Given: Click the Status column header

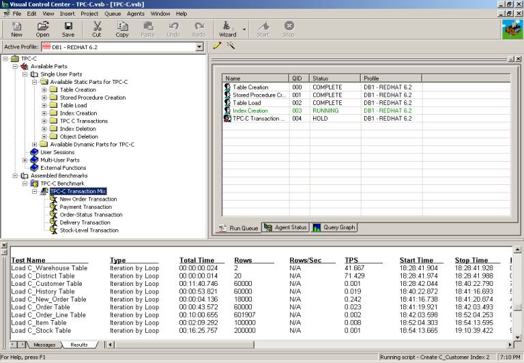Looking at the screenshot, I should tap(321, 78).
